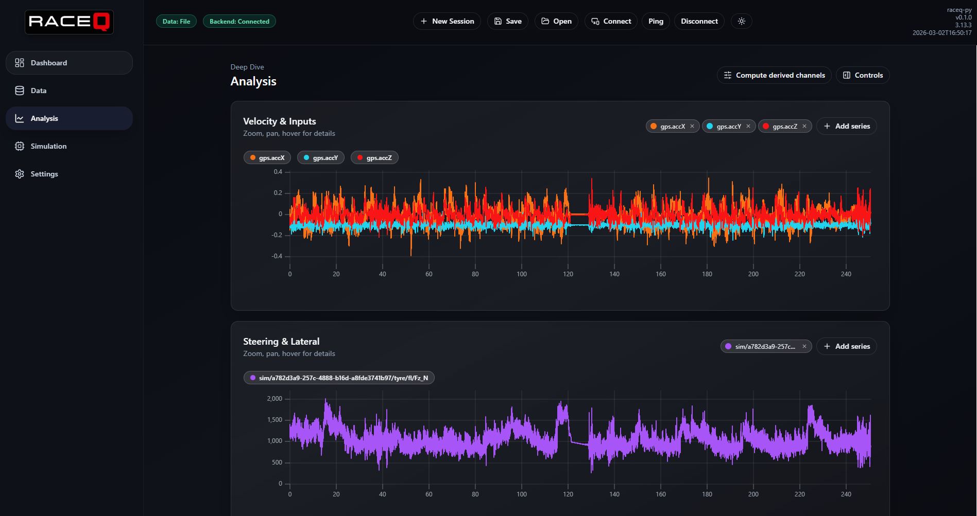The width and height of the screenshot is (977, 516).
Task: Click the RACEQ logo
Action: (x=69, y=22)
